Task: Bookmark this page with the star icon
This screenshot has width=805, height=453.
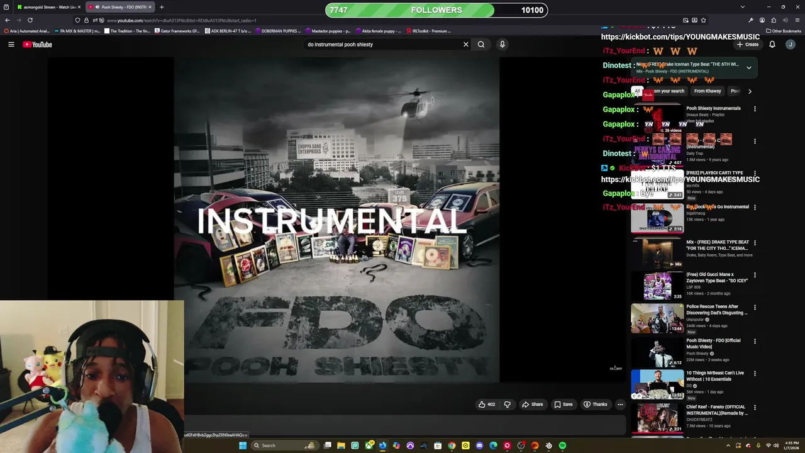Action: pos(703,20)
